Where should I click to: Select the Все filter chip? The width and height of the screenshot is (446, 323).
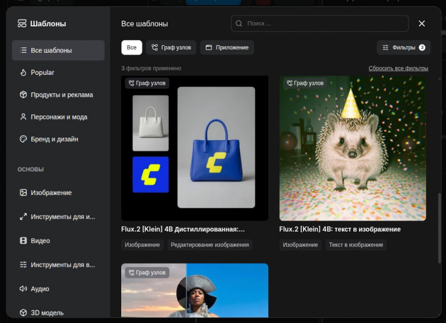coord(132,47)
